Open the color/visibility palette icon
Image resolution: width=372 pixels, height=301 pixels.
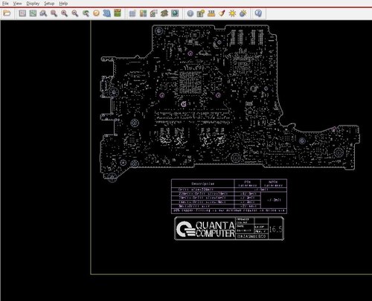click(143, 13)
